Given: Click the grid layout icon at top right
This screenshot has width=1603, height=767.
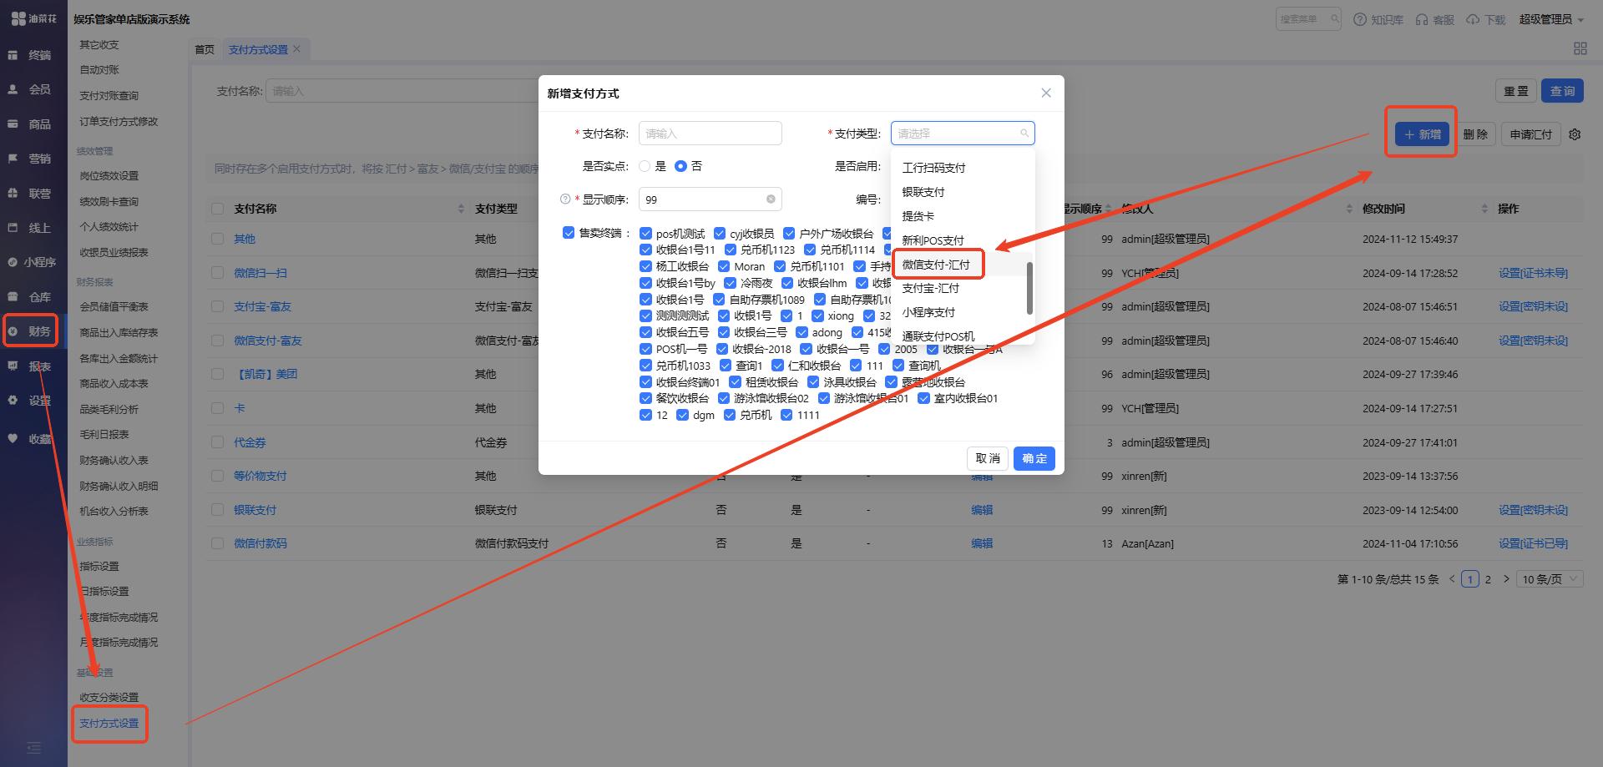Looking at the screenshot, I should click(1580, 48).
